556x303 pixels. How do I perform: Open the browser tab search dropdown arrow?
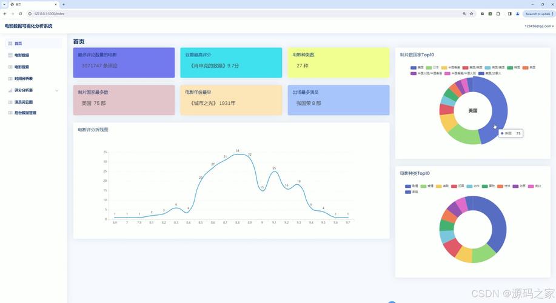click(5, 4)
